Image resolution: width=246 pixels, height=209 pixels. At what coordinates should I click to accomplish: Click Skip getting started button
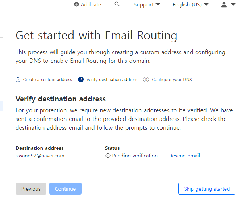point(207,189)
